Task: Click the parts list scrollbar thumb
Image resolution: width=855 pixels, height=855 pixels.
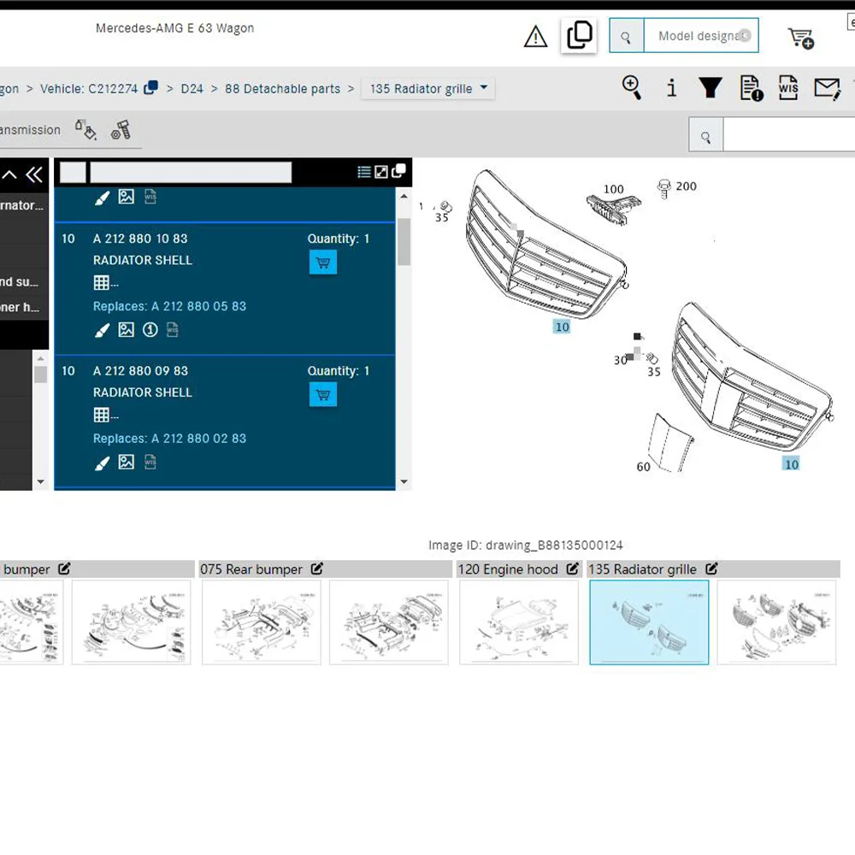Action: (x=404, y=242)
